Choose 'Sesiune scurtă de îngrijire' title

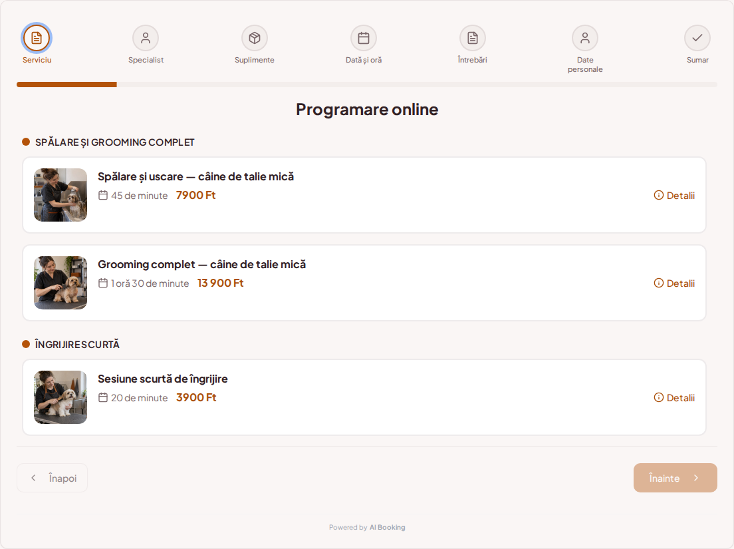coord(163,379)
